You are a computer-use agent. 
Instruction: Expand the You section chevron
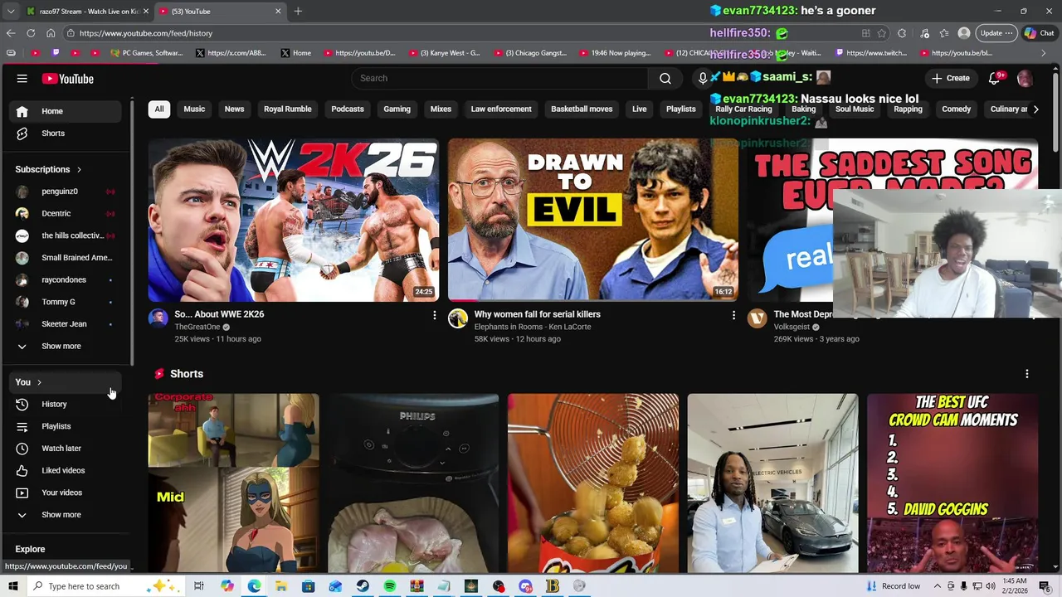click(x=39, y=382)
